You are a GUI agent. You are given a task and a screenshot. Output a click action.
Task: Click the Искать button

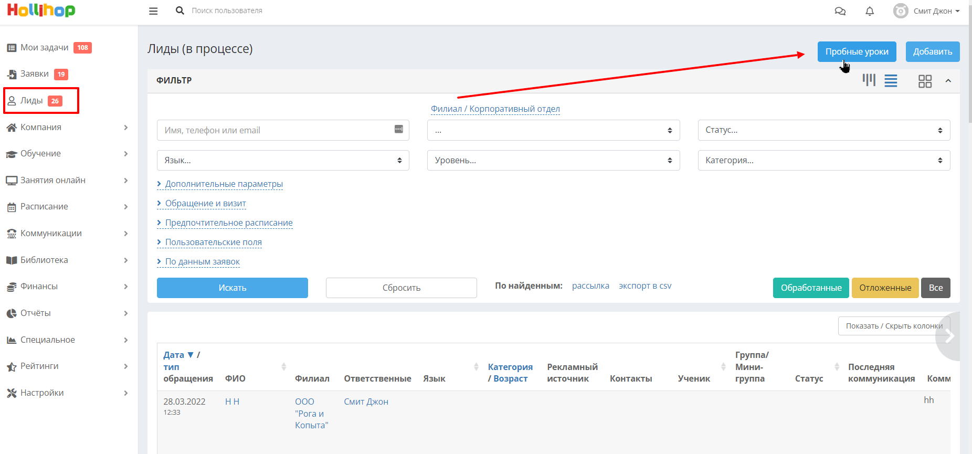[233, 288]
